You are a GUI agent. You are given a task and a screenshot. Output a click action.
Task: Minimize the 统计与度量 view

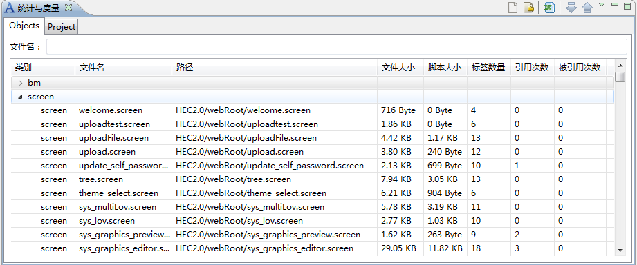pos(615,4)
